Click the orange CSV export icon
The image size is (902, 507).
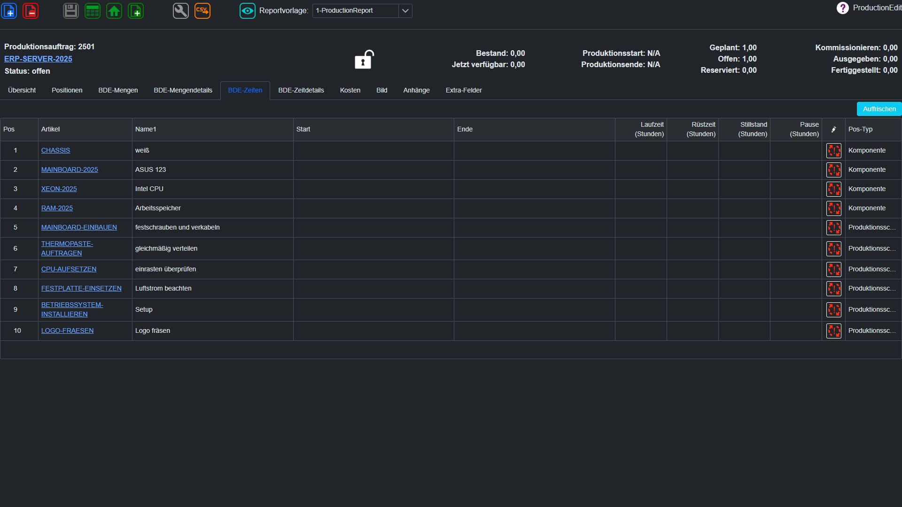click(202, 10)
